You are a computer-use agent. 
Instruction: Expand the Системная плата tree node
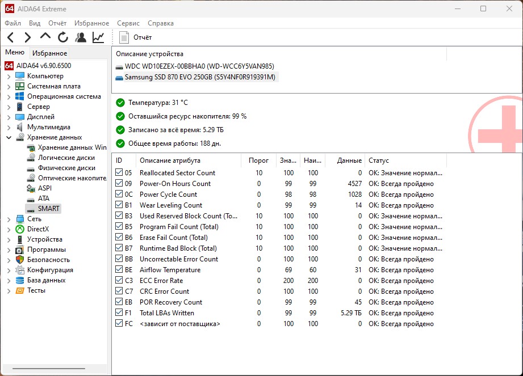[9, 87]
